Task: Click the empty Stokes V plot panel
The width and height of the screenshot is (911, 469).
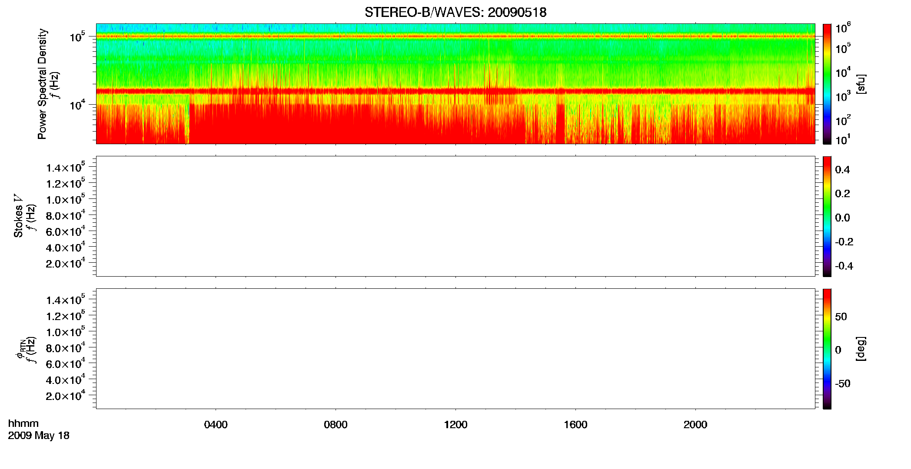Action: coord(455,216)
